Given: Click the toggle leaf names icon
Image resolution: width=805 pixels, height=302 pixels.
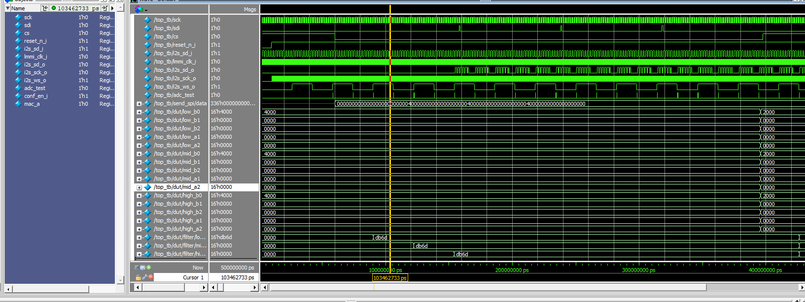Looking at the screenshot, I should [137, 268].
